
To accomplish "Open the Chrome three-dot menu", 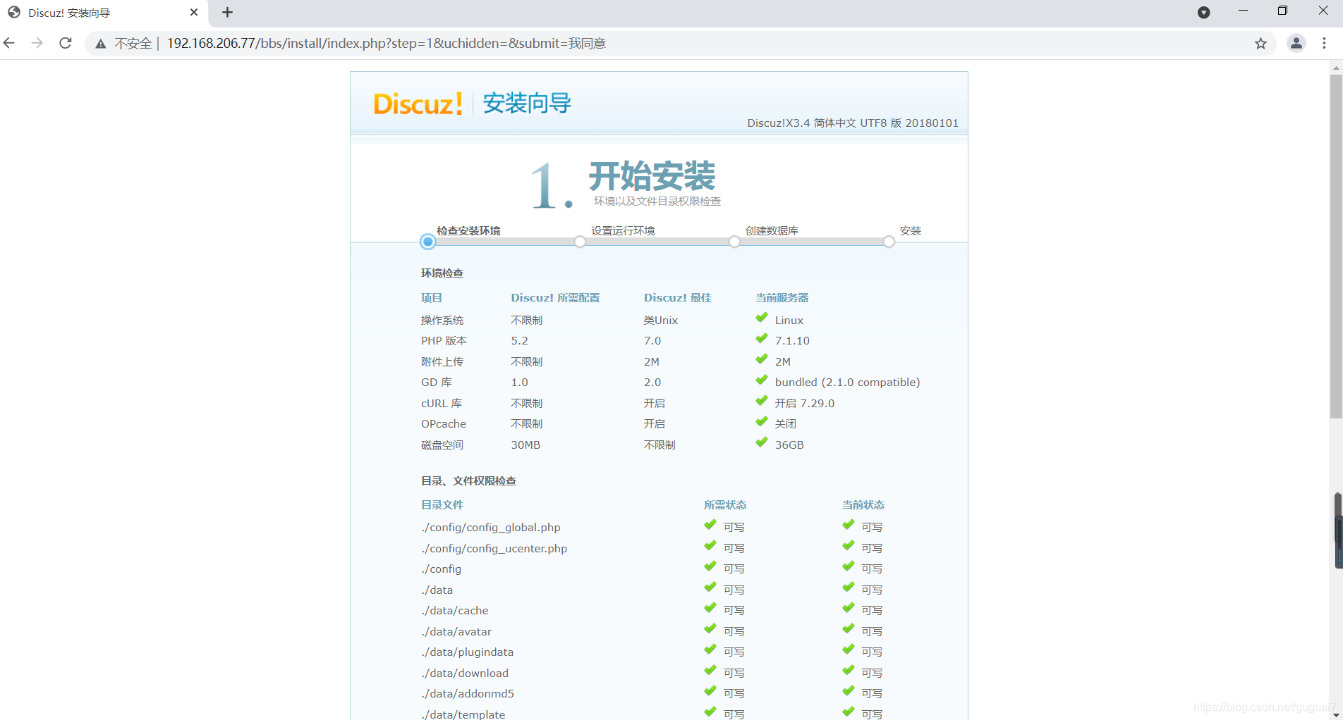I will point(1324,43).
